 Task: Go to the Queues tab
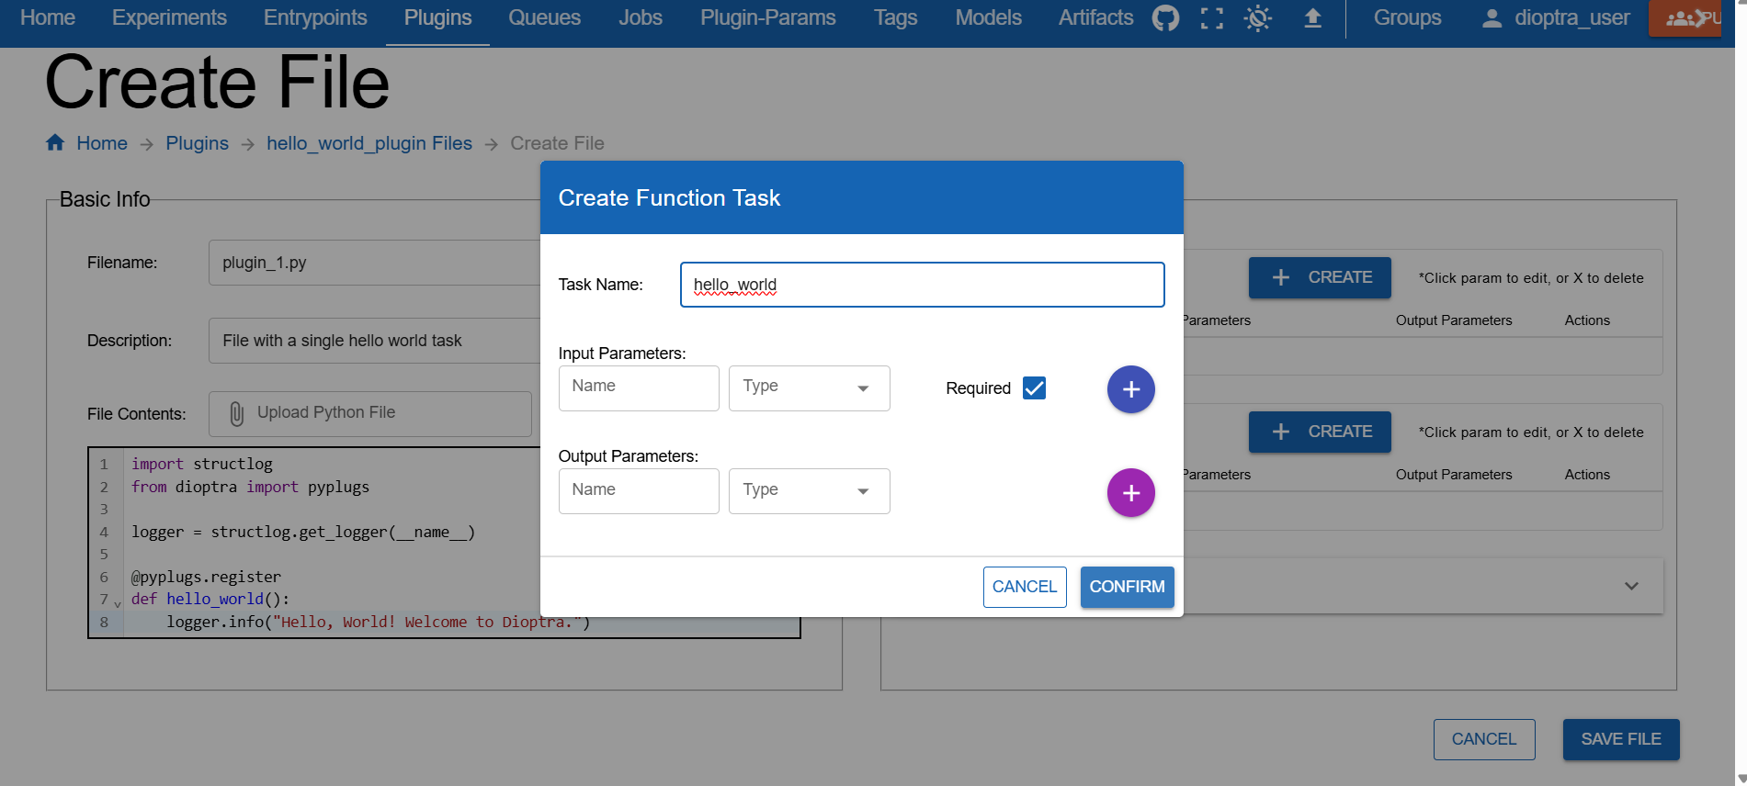click(x=544, y=18)
